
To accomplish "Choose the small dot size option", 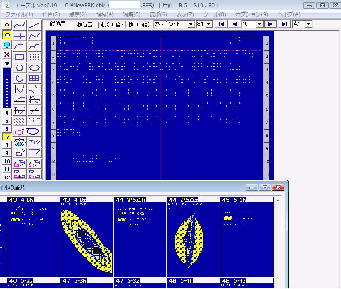I will pos(7,25).
